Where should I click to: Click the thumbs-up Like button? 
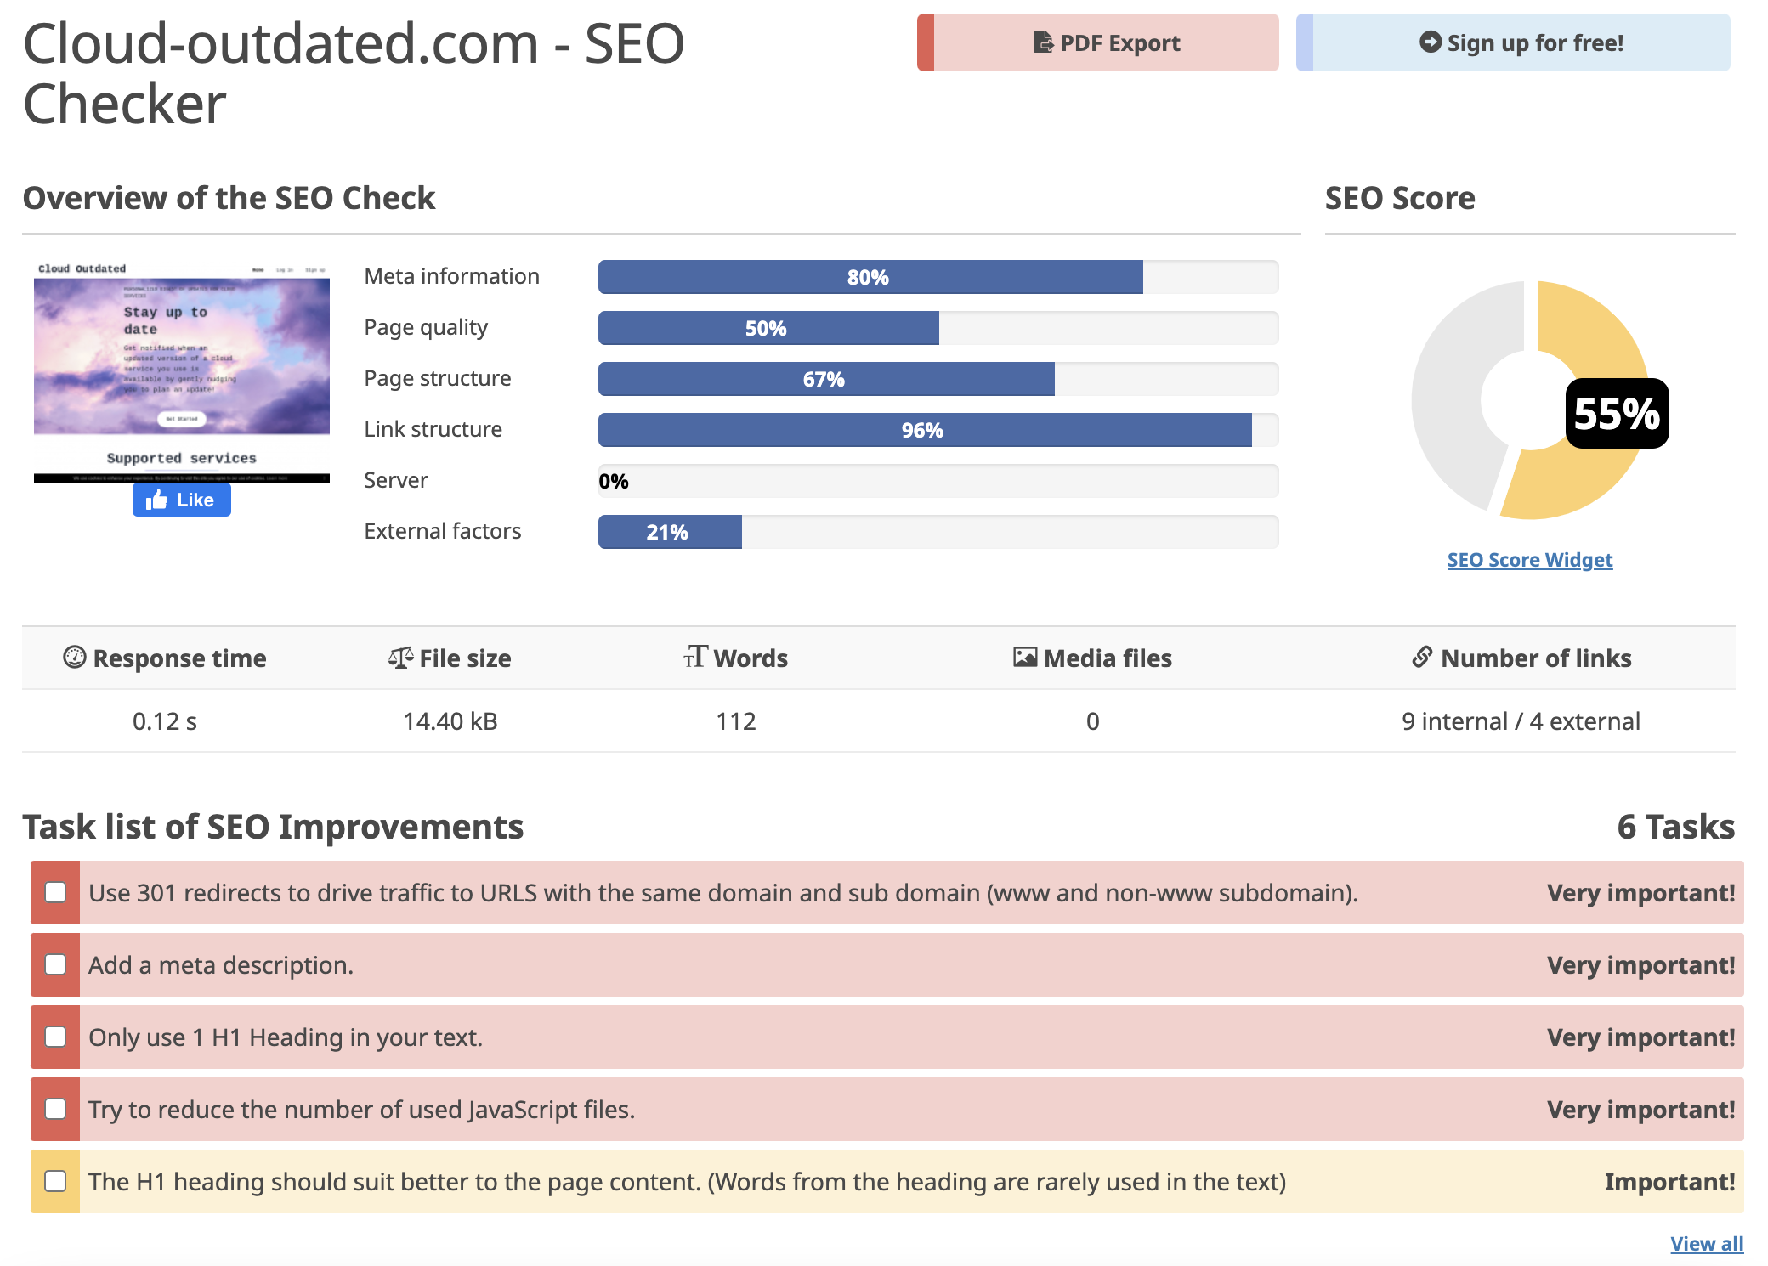click(181, 500)
